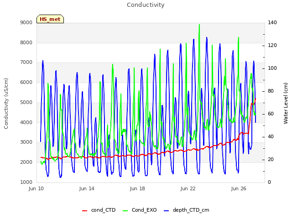Click the 100 right axis value
The height and width of the screenshot is (219, 292).
click(272, 68)
